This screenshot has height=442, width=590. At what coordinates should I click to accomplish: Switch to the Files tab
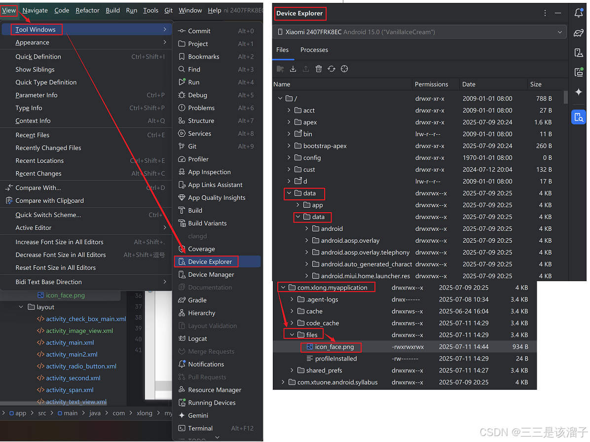coord(282,50)
